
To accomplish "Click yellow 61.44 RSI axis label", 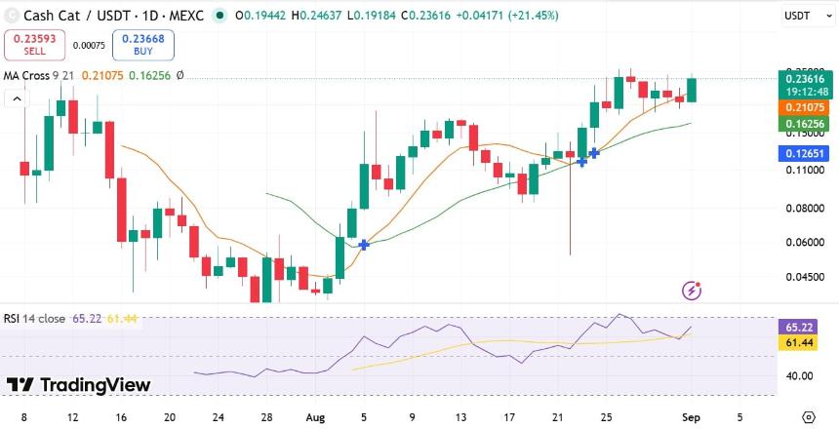I will click(x=798, y=343).
